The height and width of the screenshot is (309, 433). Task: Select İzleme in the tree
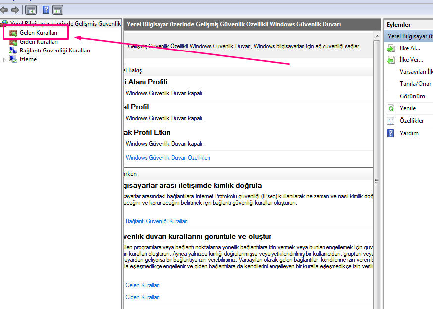click(x=28, y=59)
